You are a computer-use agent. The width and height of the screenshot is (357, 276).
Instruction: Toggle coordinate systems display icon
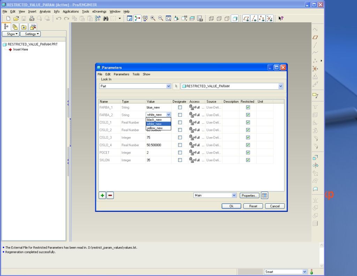tap(269, 18)
